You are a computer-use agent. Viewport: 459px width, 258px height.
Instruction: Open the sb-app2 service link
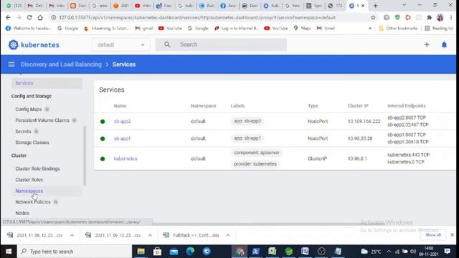pyautogui.click(x=122, y=121)
